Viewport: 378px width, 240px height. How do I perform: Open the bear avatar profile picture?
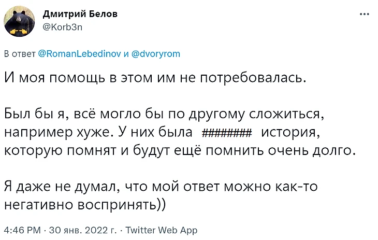pos(19,21)
